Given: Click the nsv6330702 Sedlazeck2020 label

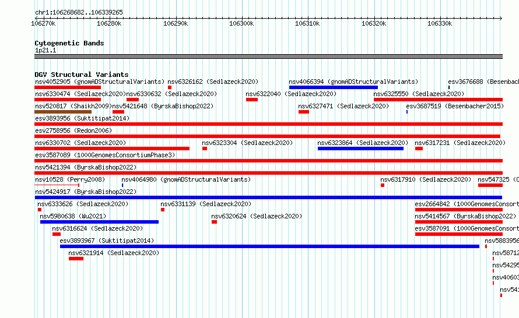Looking at the screenshot, I should (80, 143).
